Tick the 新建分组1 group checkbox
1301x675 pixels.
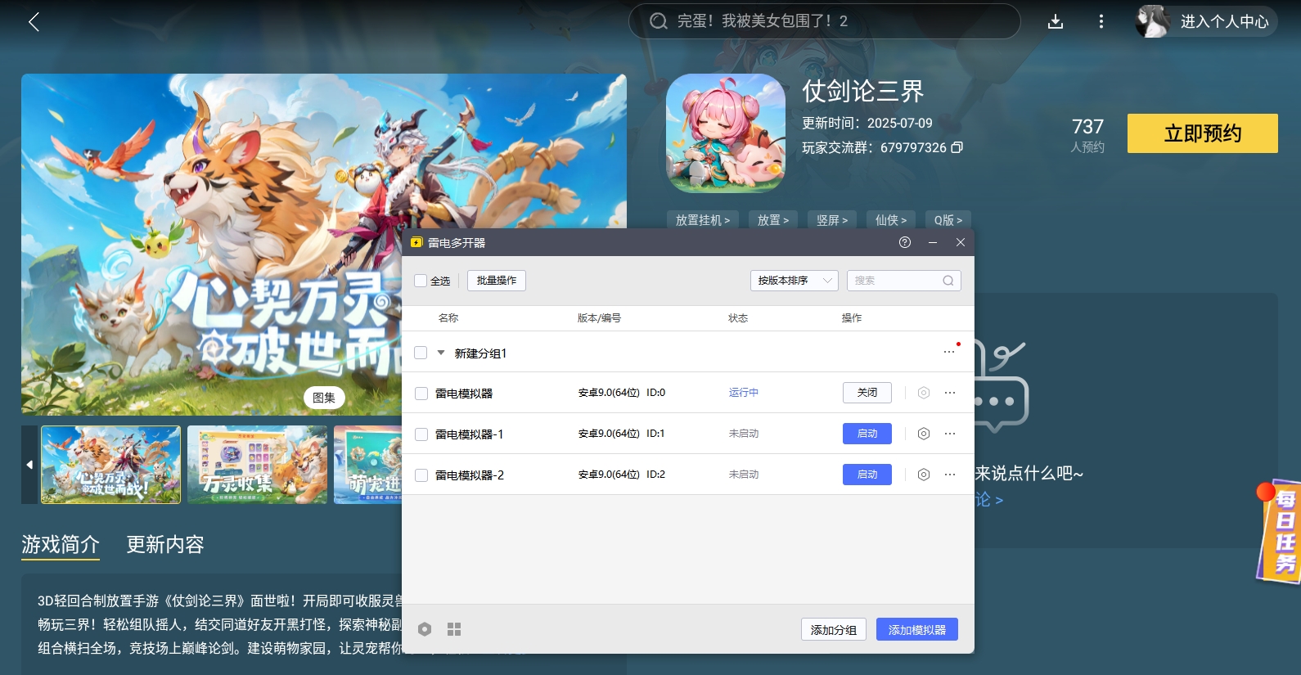[421, 353]
